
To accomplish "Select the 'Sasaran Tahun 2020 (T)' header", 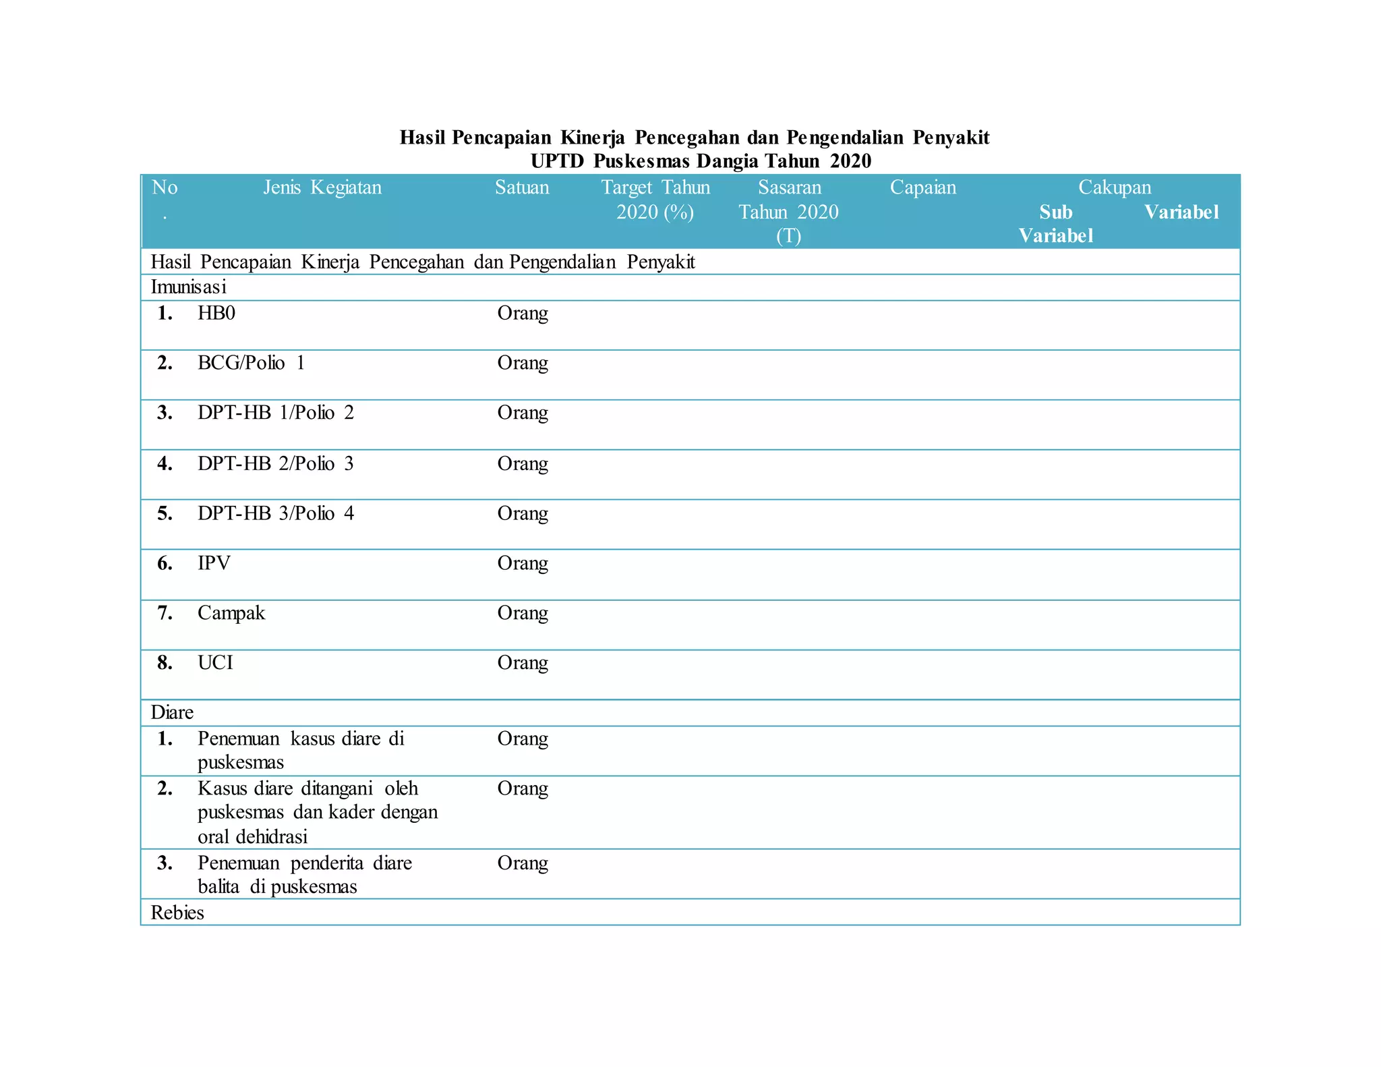I will pos(789,211).
